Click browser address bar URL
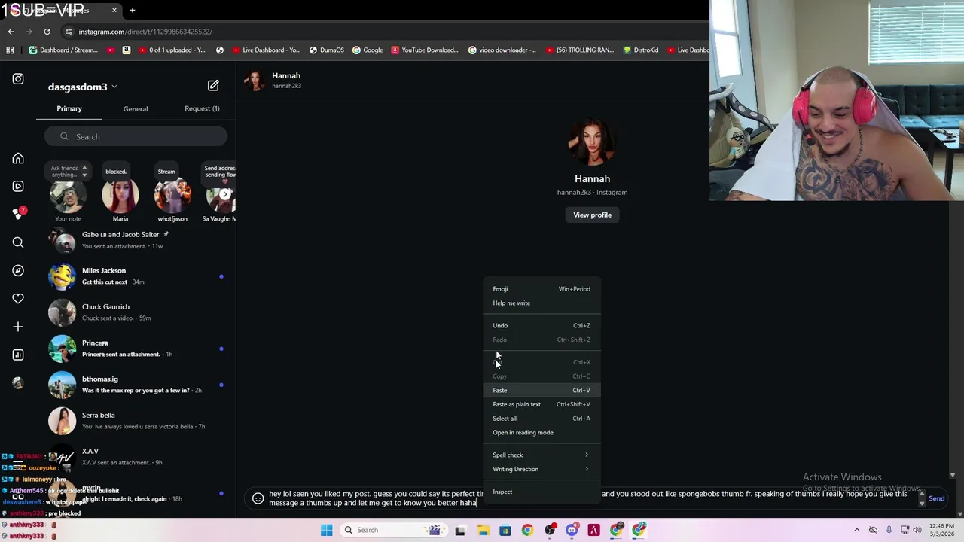The height and width of the screenshot is (542, 964). click(145, 32)
